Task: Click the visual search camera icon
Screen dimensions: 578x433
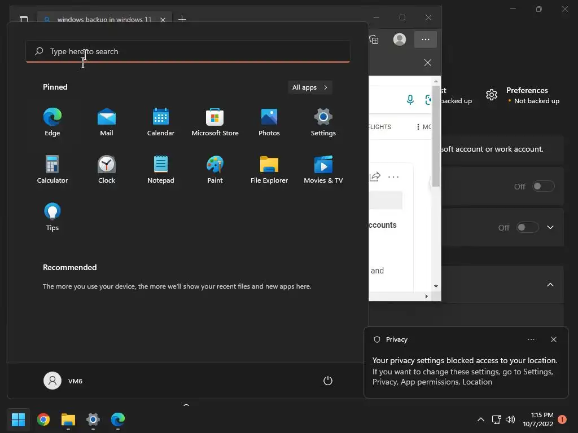Action: (428, 99)
